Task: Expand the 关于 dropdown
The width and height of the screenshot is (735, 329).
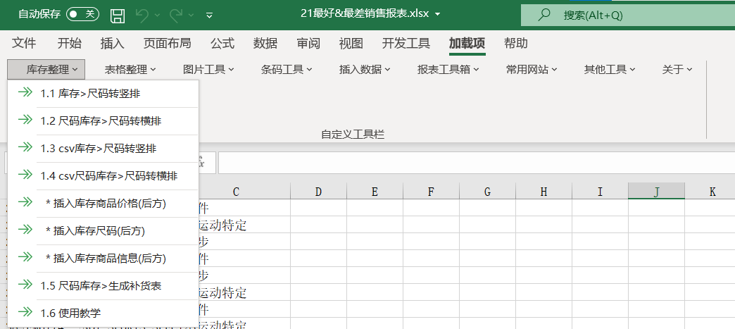Action: [x=677, y=70]
